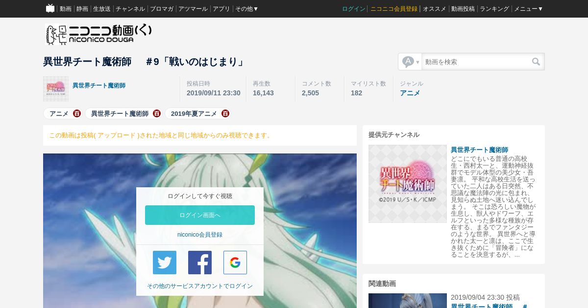The image size is (588, 308).
Task: Click the channel avatar thumbnail near title
Action: click(56, 89)
